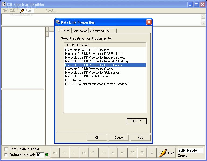Viewport: 207px width, 161px height.
Task: Click the green refresh status indicator
Action: pyautogui.click(x=47, y=155)
